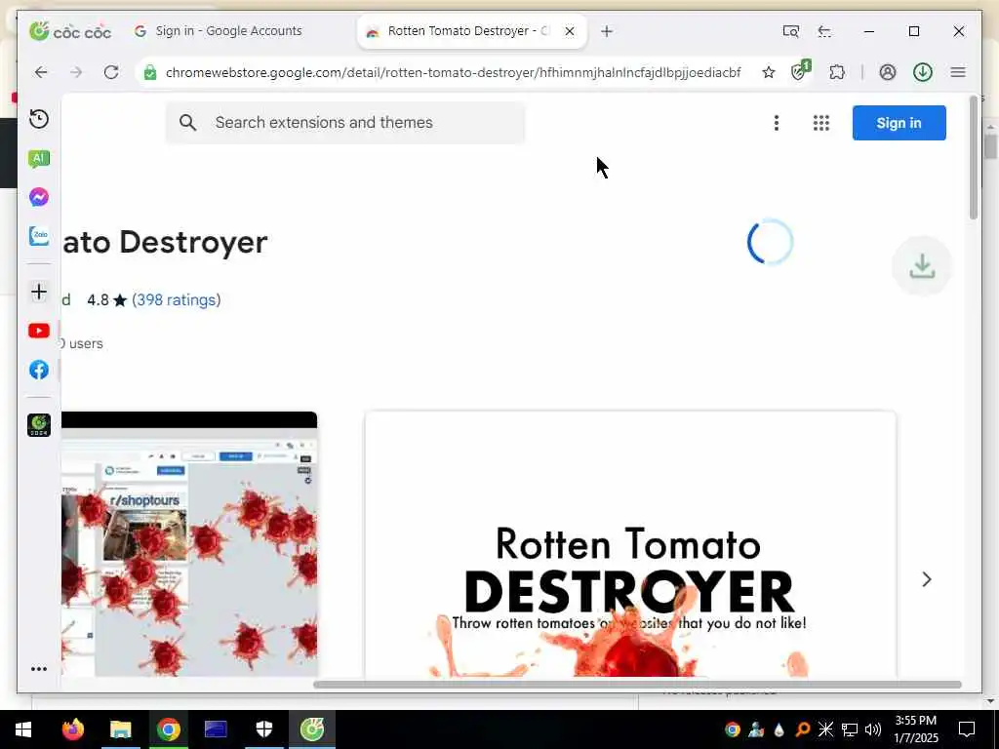Screen dimensions: 999x749
Task: Open the Cốc Cốc 2024 sidebar icon
Action: pos(39,425)
